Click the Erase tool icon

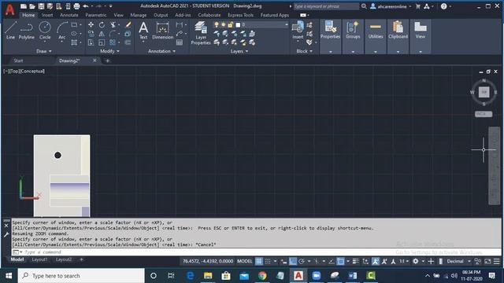point(128,24)
